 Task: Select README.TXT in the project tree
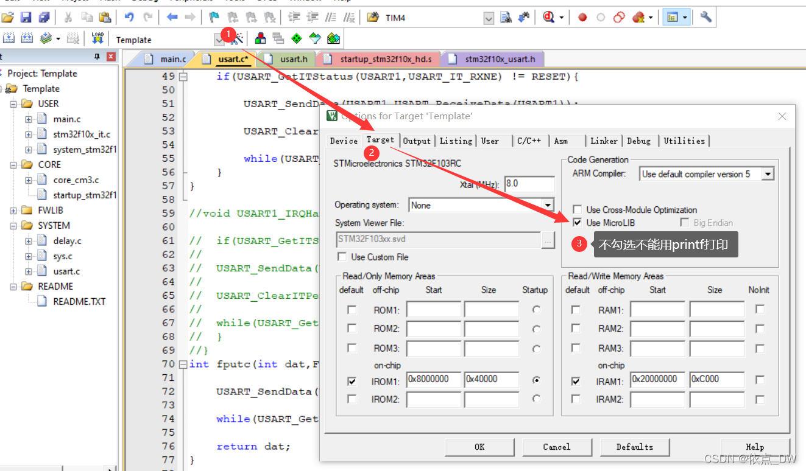(x=79, y=302)
